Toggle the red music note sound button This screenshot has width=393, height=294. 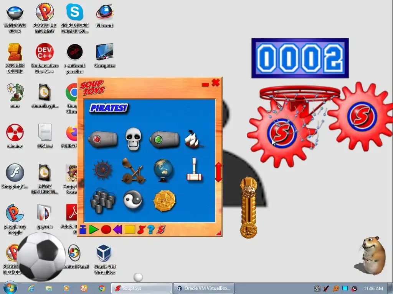click(141, 230)
